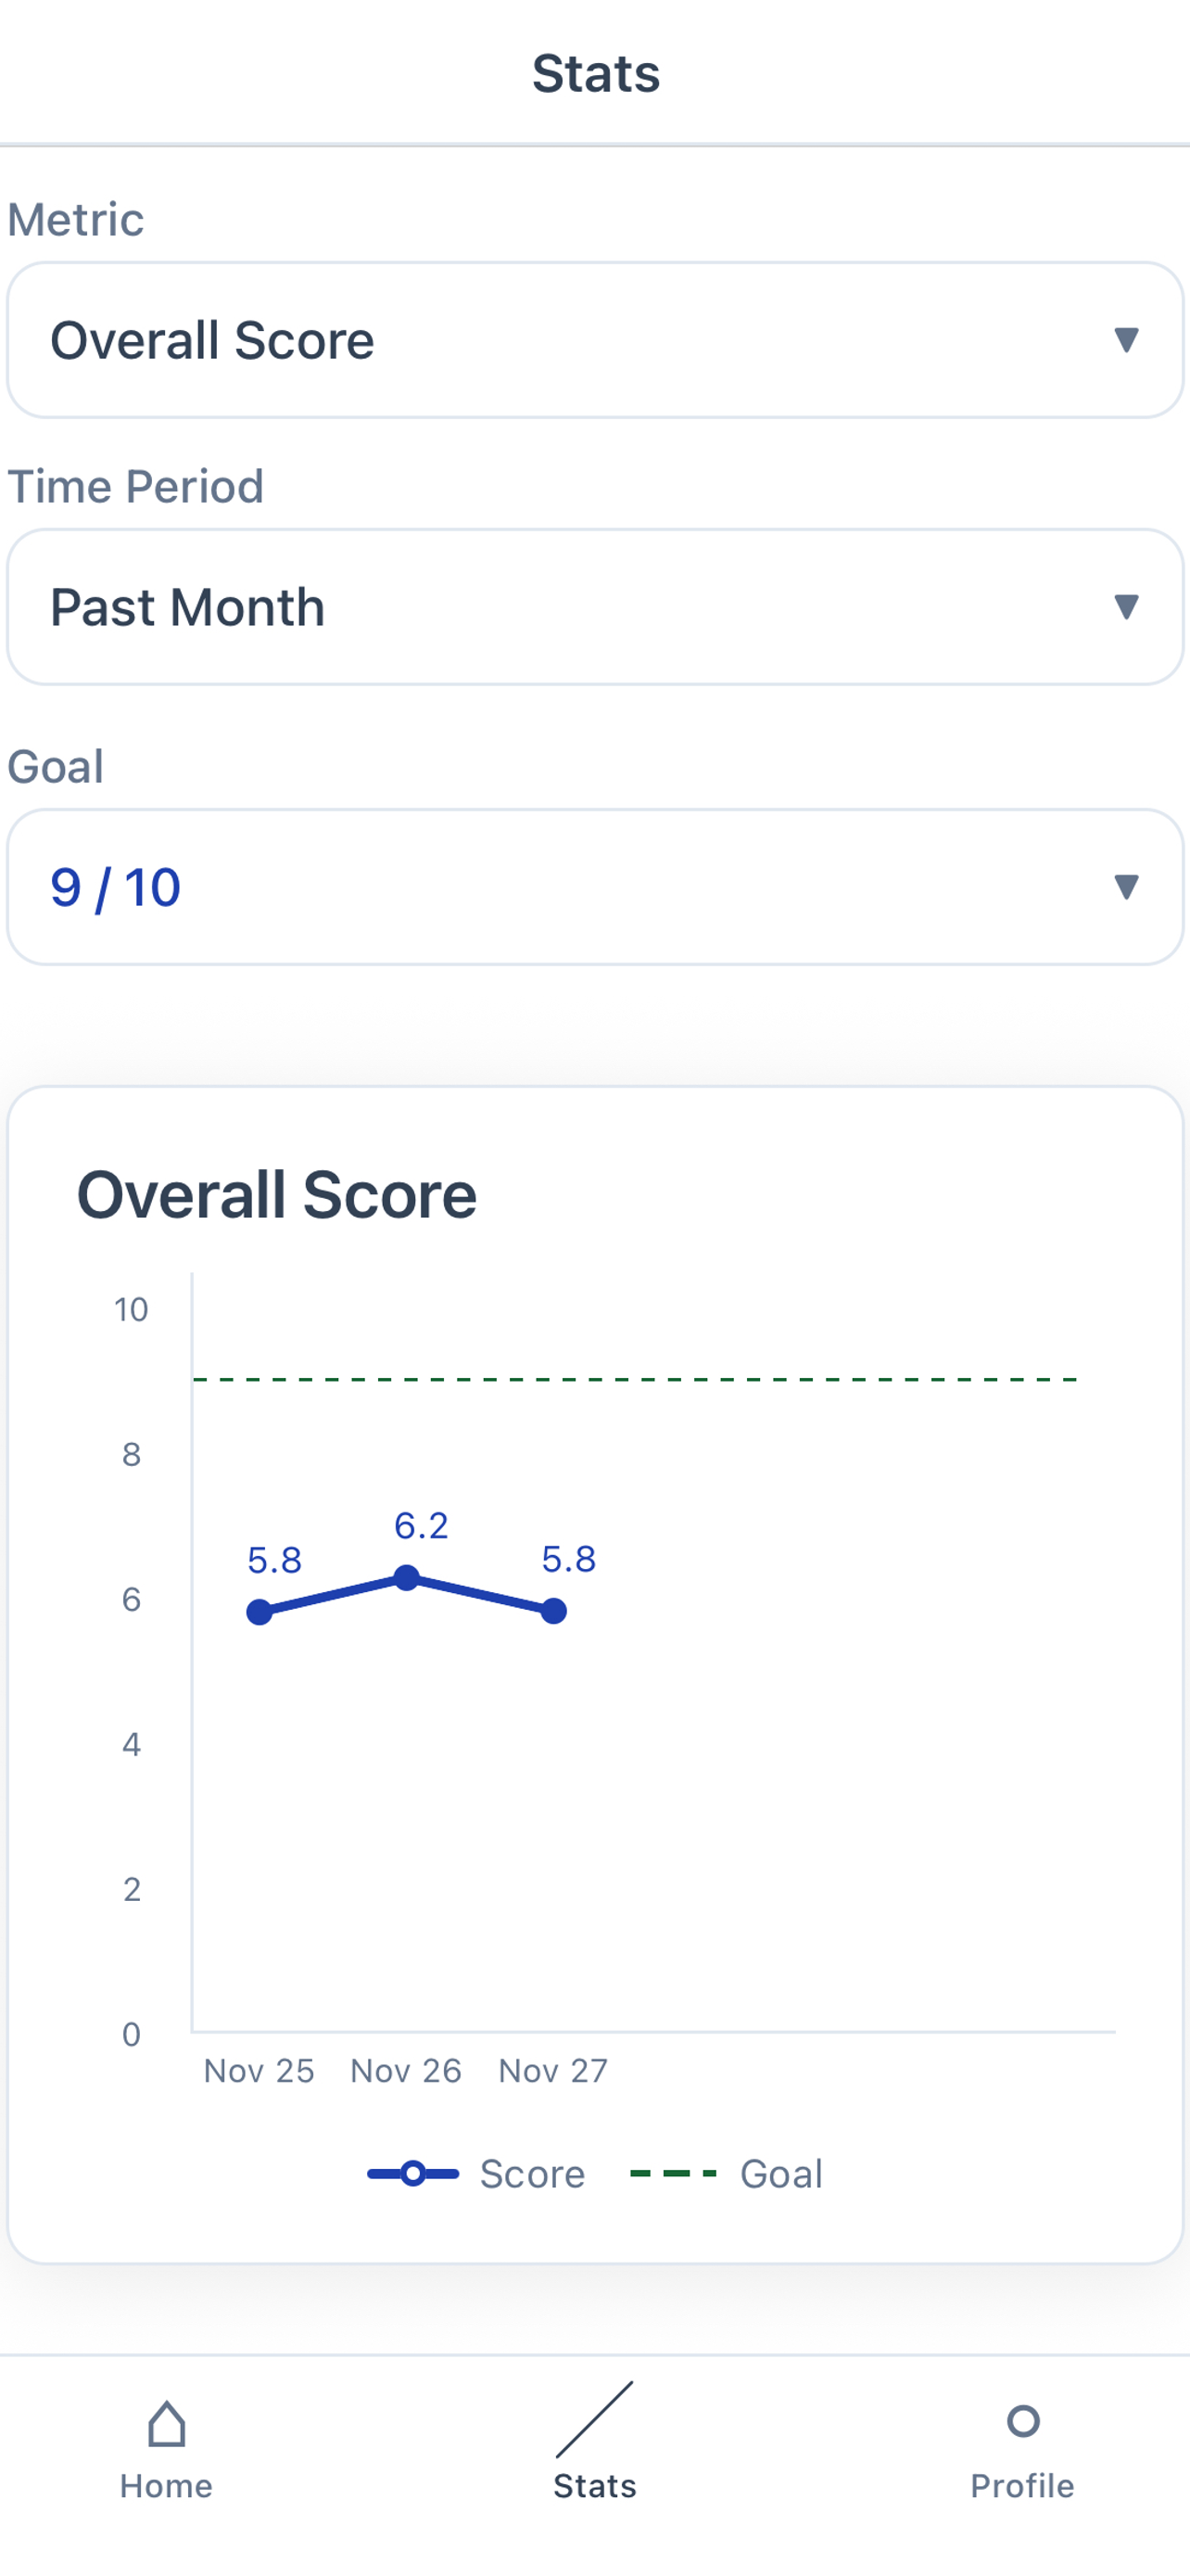Image resolution: width=1190 pixels, height=2576 pixels.
Task: Open the Metric dropdown showing Overall Score
Action: (594, 340)
